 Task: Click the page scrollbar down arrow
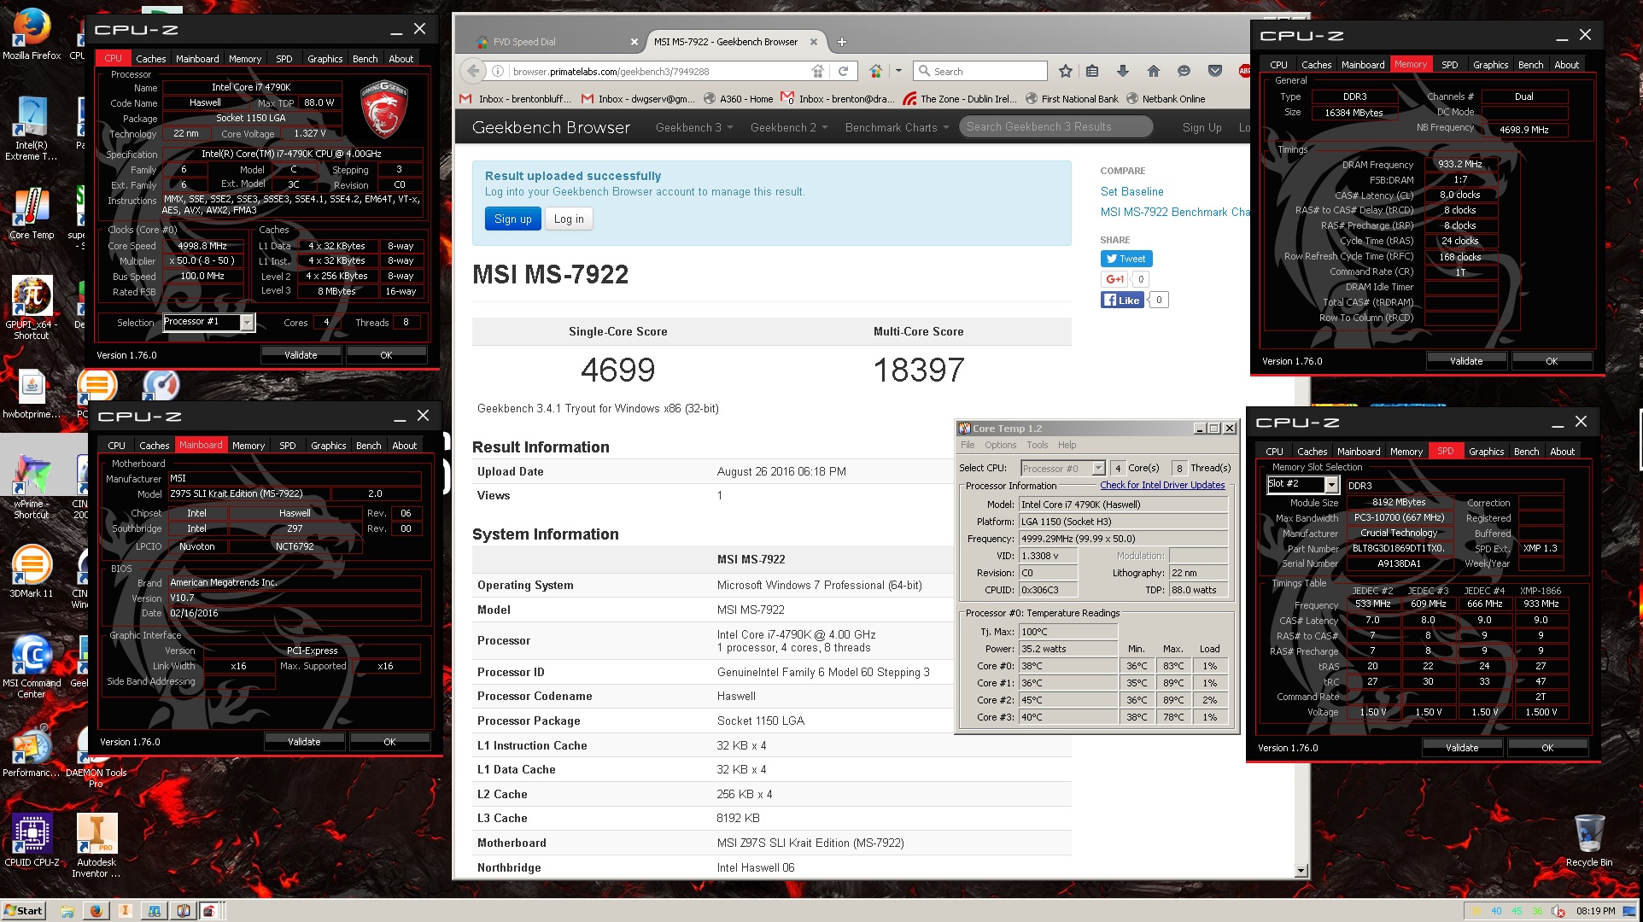tap(1301, 871)
